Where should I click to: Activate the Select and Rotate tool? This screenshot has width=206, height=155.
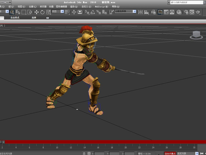[42, 12]
